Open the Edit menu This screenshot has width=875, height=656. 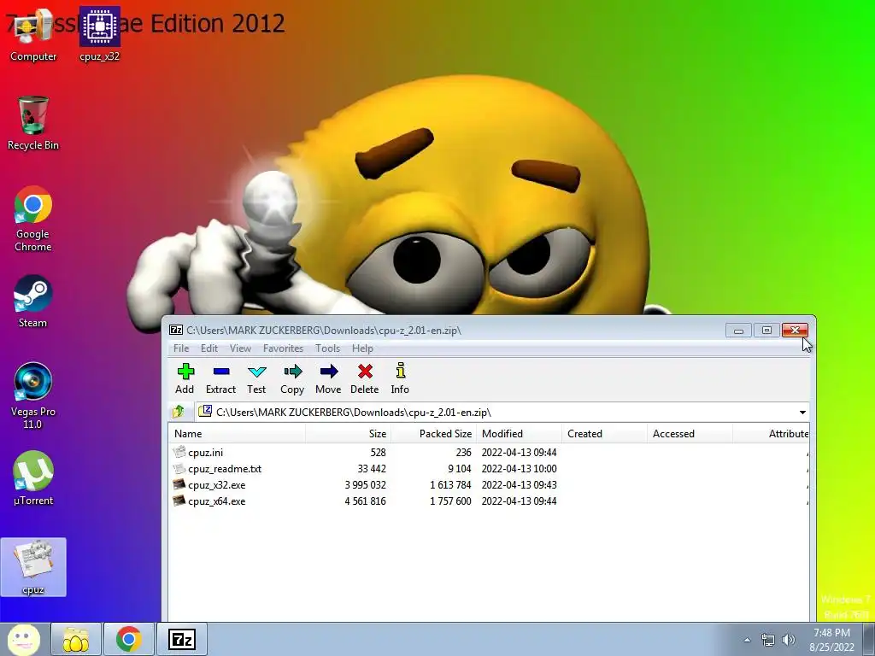coord(209,348)
